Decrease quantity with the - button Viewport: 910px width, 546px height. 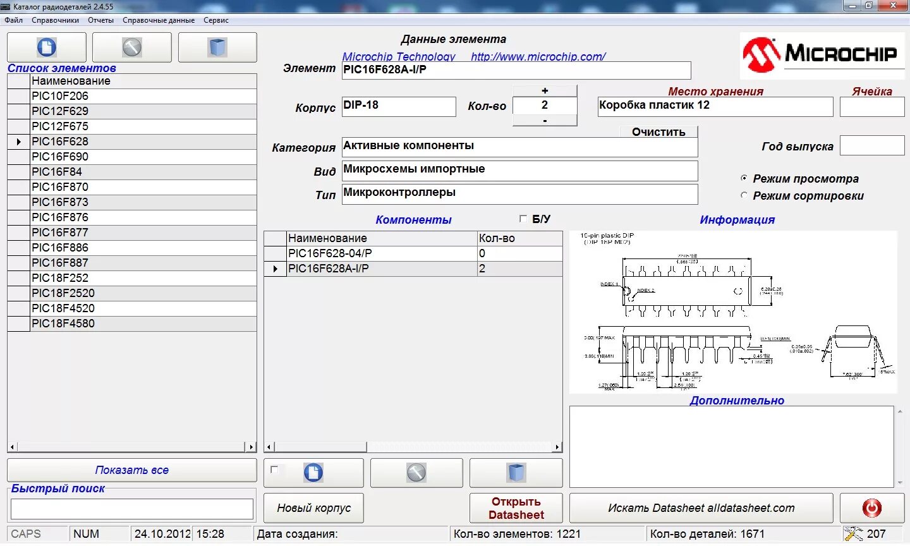[x=545, y=120]
